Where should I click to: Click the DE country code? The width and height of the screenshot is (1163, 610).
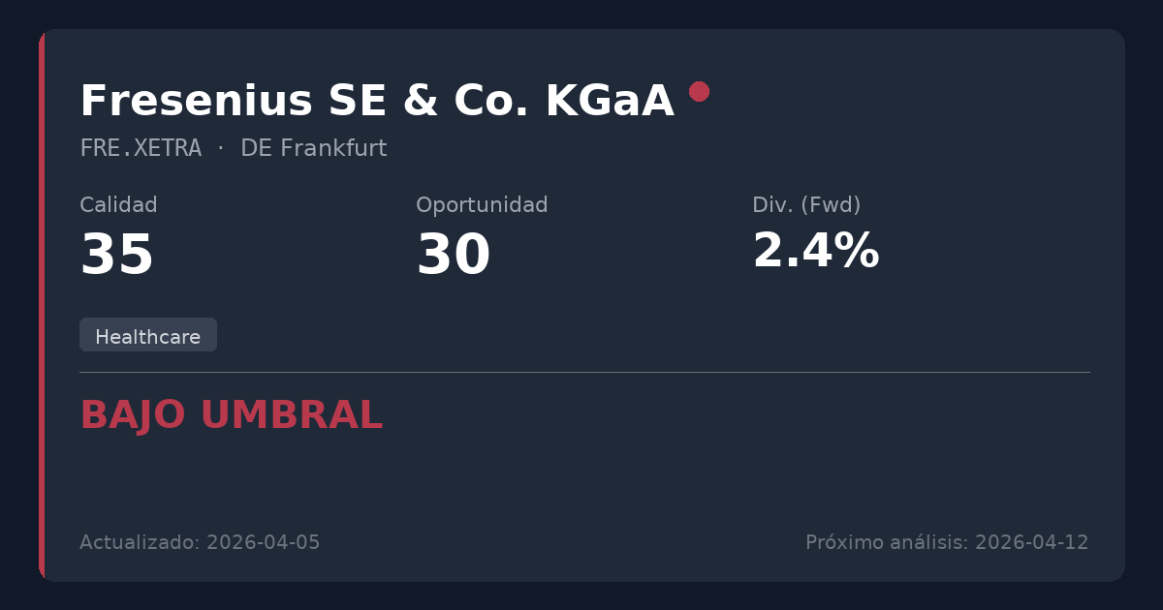point(255,149)
